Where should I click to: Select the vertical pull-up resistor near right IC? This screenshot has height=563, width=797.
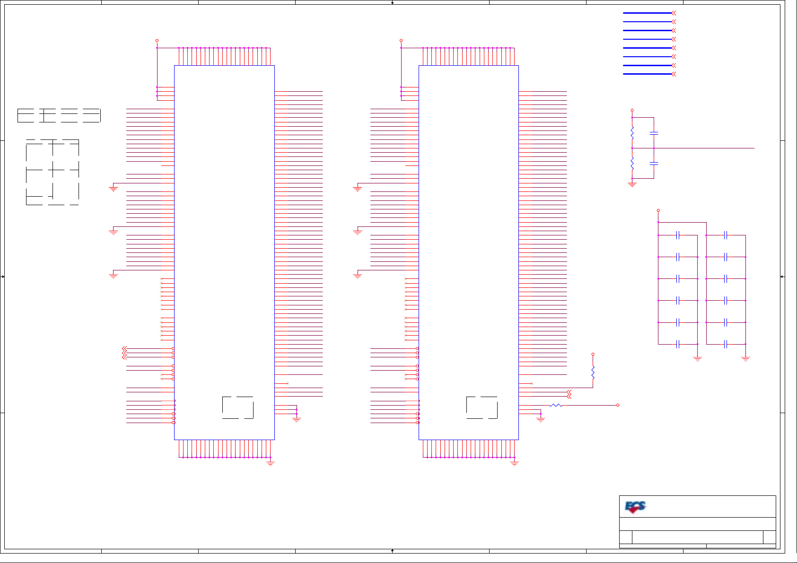pos(593,372)
